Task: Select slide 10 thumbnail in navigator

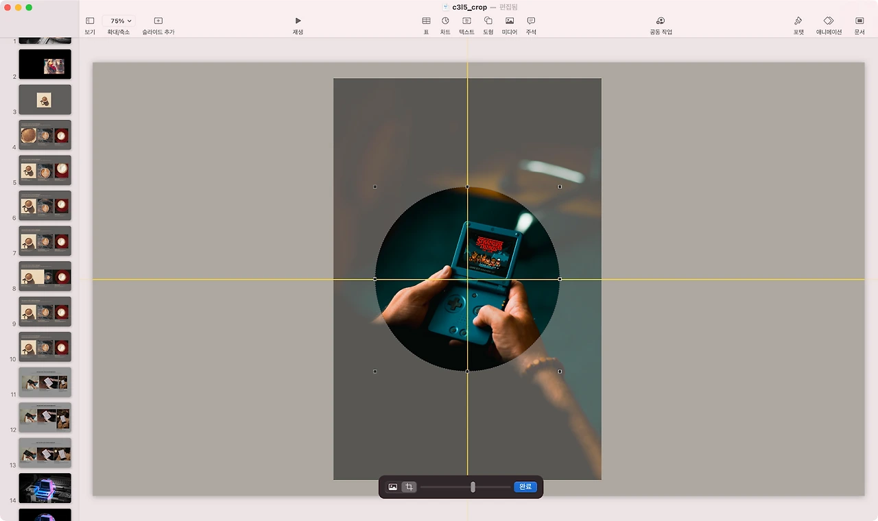Action: 45,347
